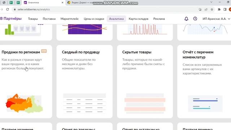
Task: Open the Товары menu
Action: (x=33, y=19)
